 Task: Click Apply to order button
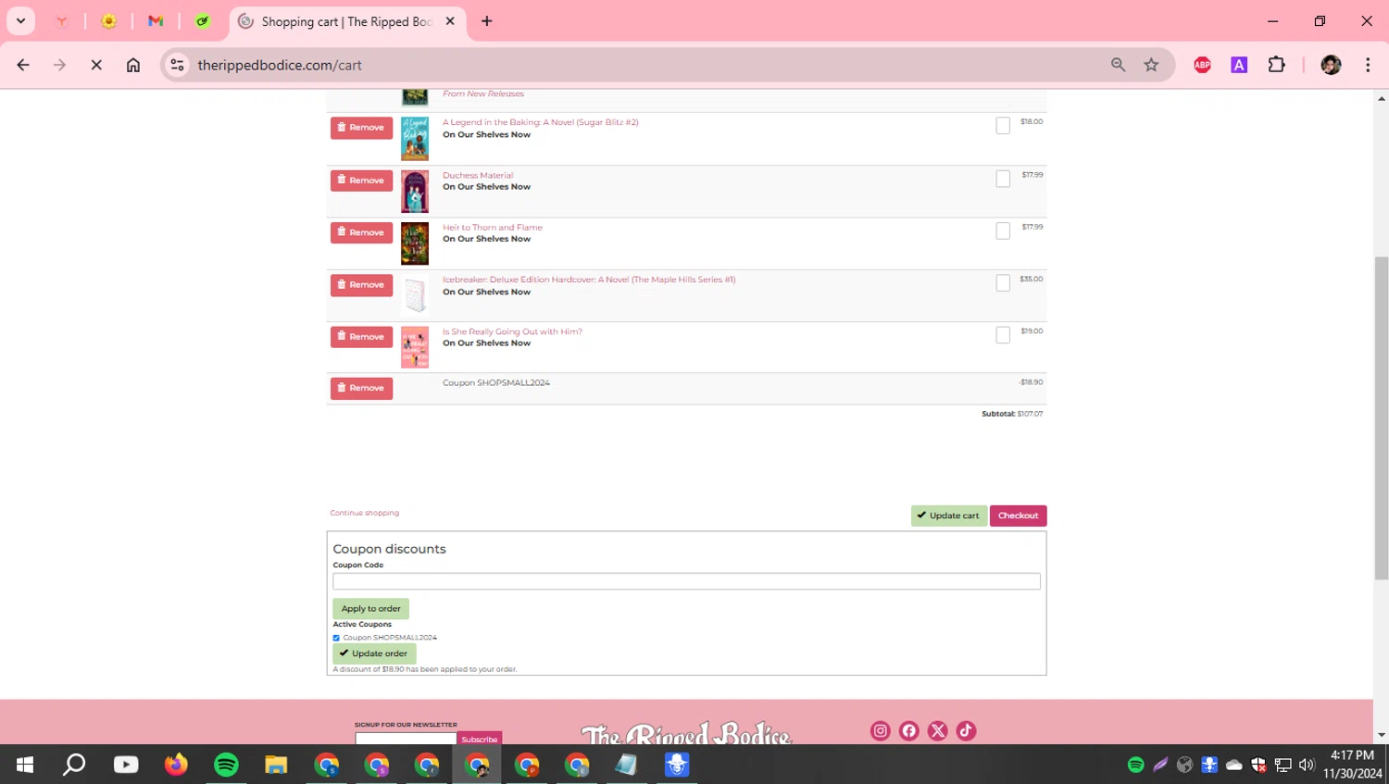click(x=370, y=608)
